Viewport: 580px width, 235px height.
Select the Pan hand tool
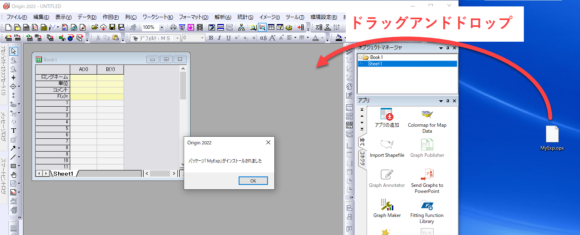14,174
